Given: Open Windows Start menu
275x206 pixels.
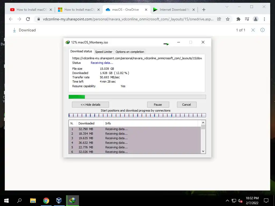Looking at the screenshot, I should click(6, 201).
